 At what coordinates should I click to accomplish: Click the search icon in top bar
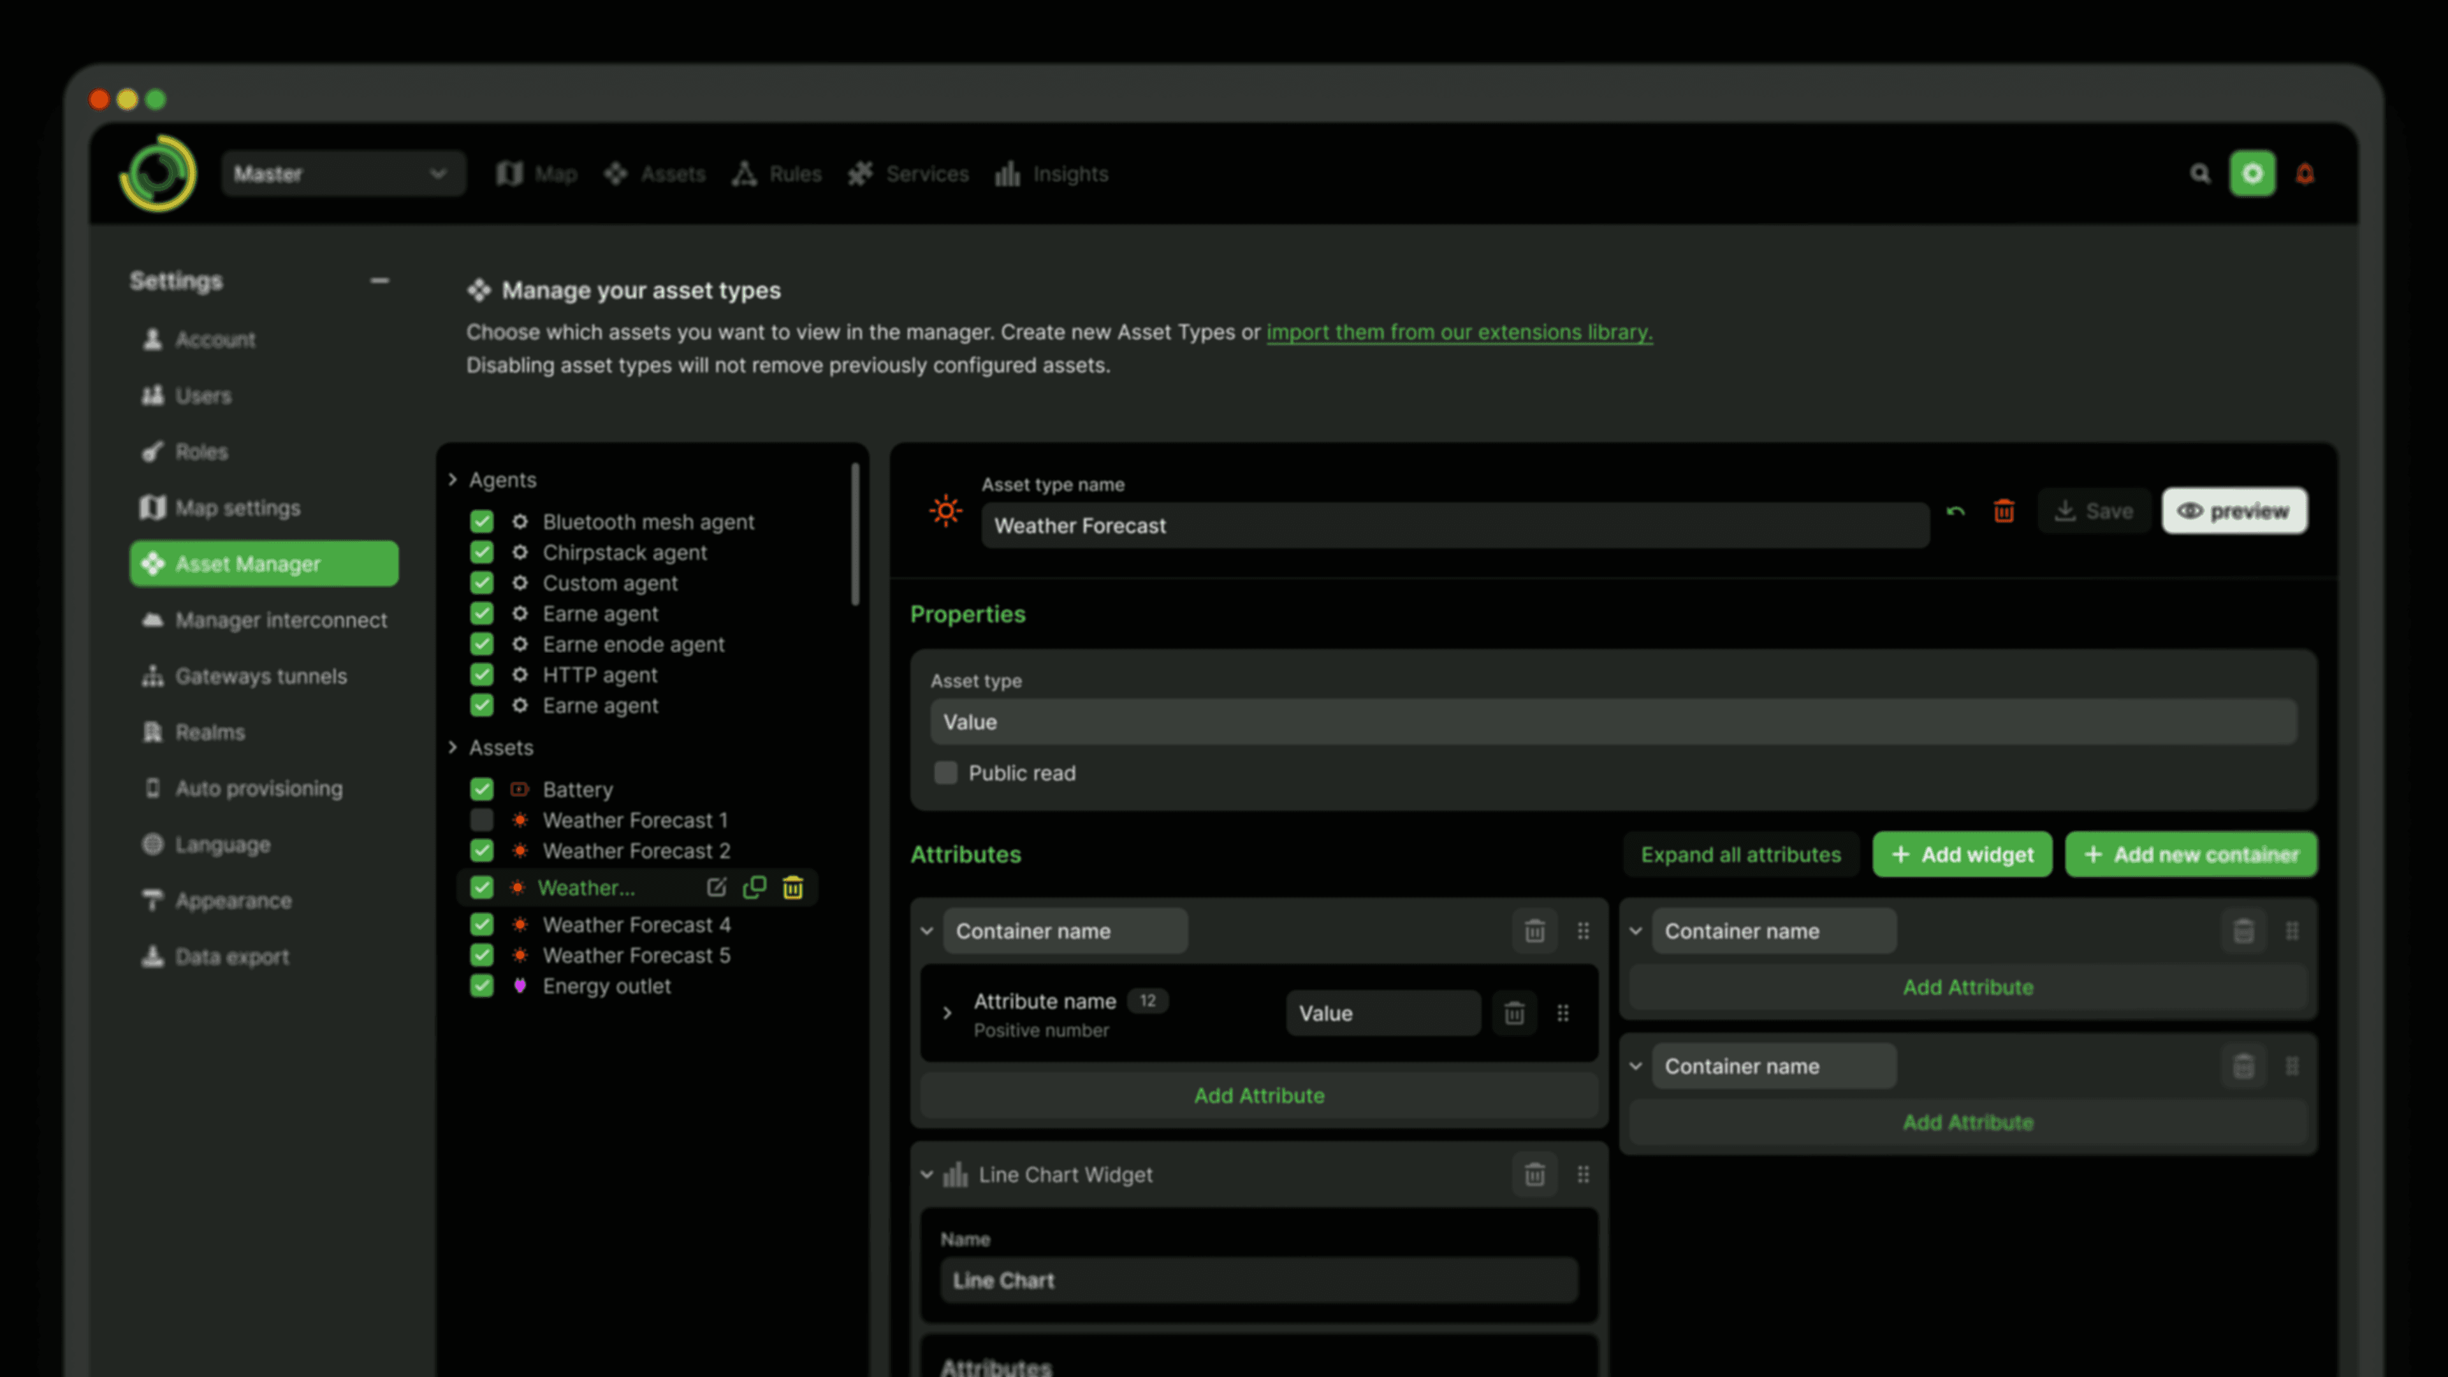(x=2199, y=174)
